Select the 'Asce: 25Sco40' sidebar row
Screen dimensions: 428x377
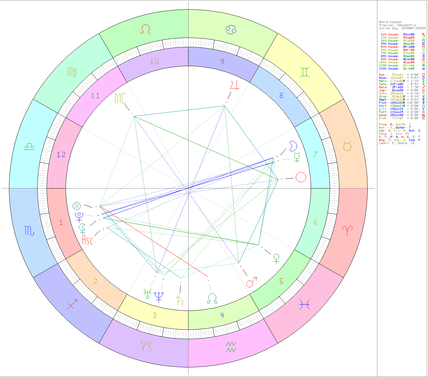click(x=402, y=115)
